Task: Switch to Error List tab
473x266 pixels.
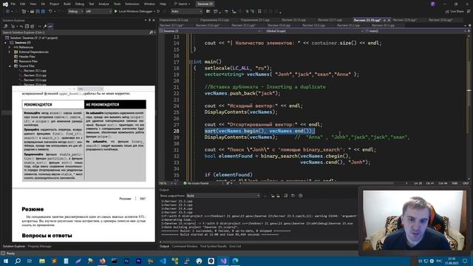Action: click(235, 246)
